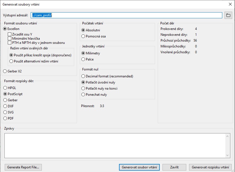Switch drill units to Palce
Screen dimensions: 235x172
click(x=83, y=59)
